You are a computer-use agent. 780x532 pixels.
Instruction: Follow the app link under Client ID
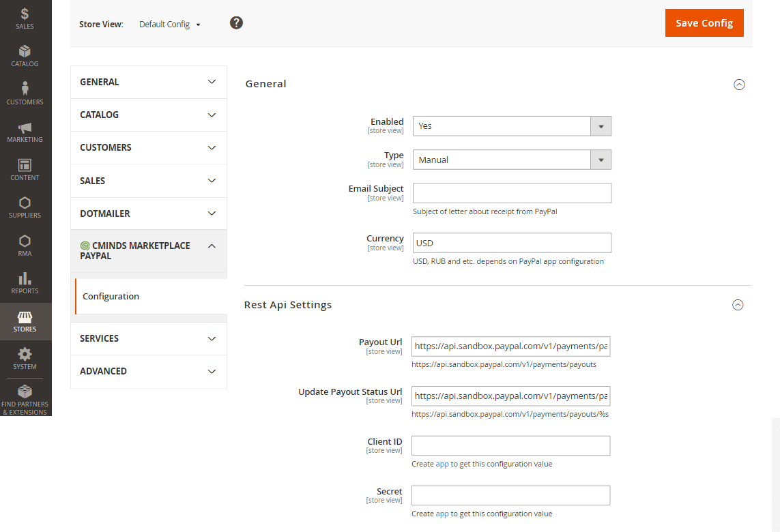click(x=442, y=464)
